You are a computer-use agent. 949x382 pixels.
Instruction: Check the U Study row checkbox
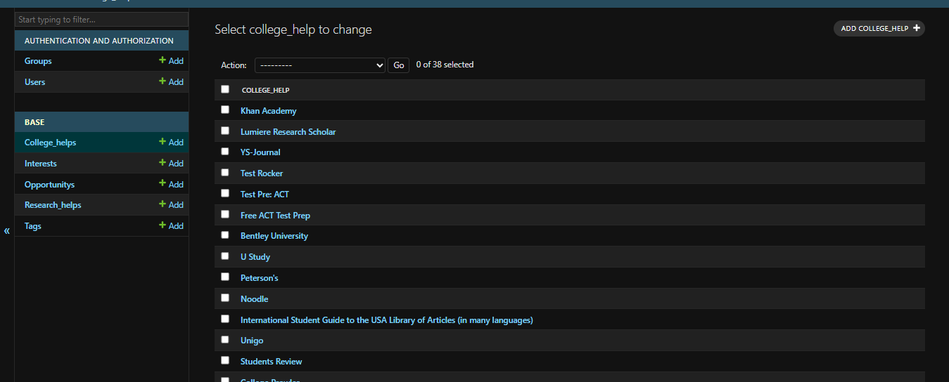(225, 256)
